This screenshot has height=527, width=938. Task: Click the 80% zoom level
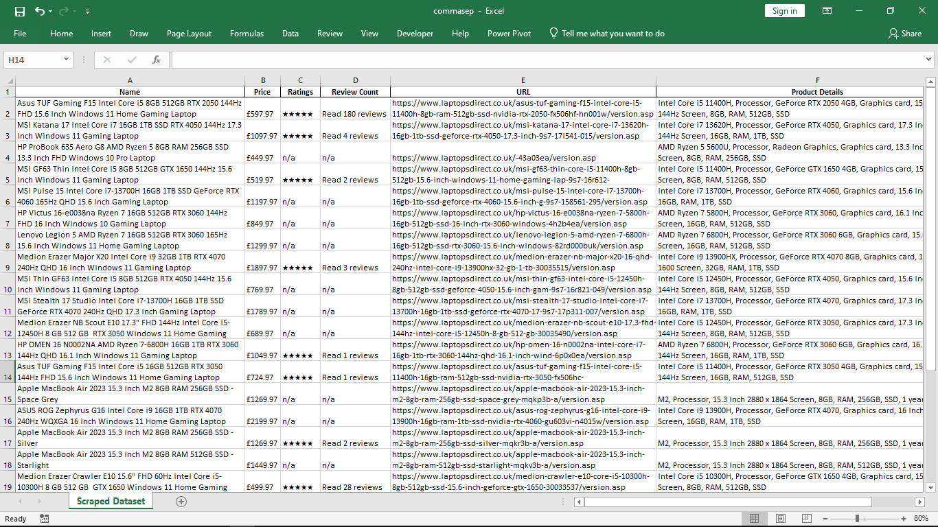(x=921, y=519)
